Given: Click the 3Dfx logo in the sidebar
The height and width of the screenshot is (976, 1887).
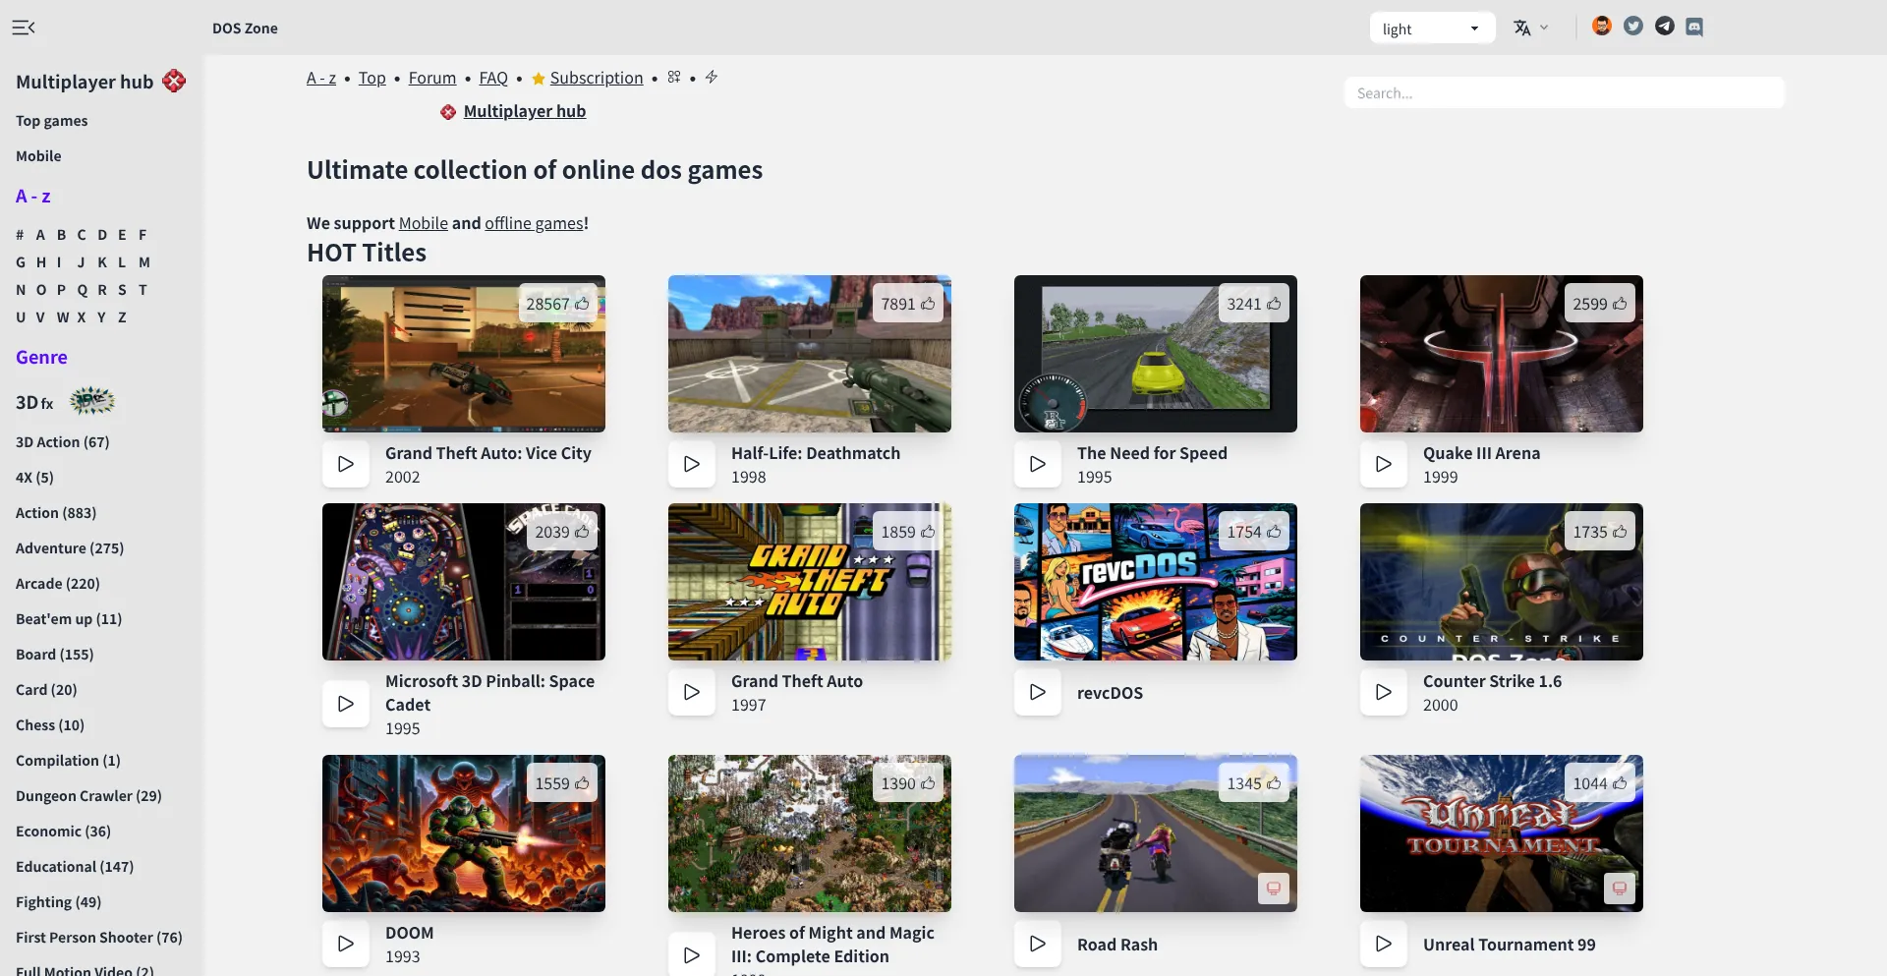Looking at the screenshot, I should click(92, 401).
